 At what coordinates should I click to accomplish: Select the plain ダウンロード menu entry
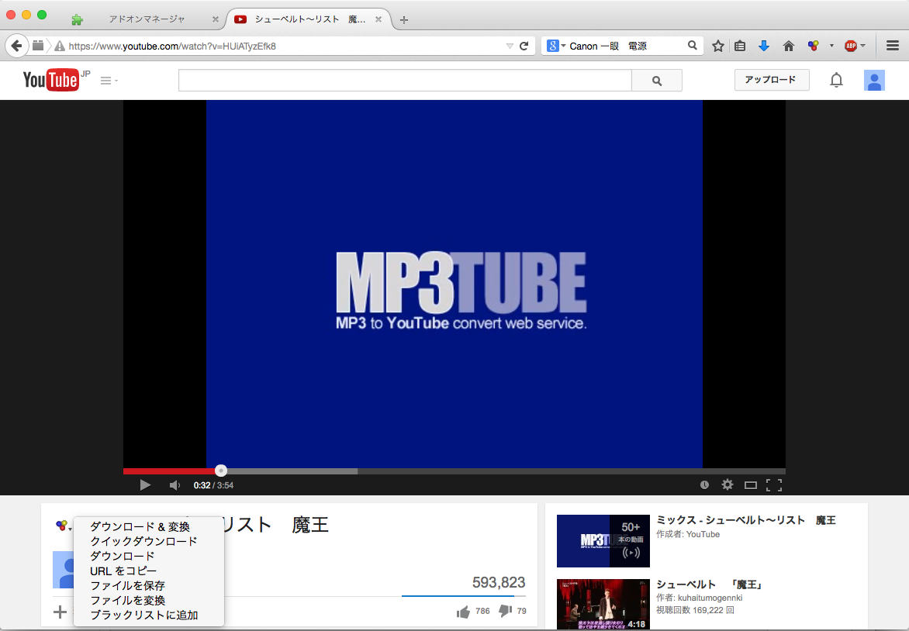pyautogui.click(x=123, y=556)
